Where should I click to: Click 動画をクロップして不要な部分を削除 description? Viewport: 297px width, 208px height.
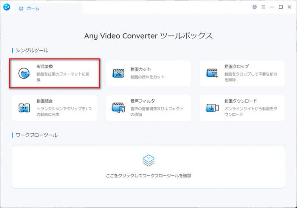click(251, 77)
